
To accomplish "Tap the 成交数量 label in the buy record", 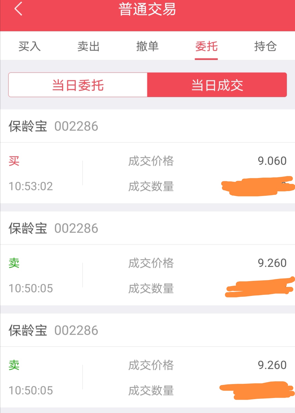I will (x=151, y=186).
